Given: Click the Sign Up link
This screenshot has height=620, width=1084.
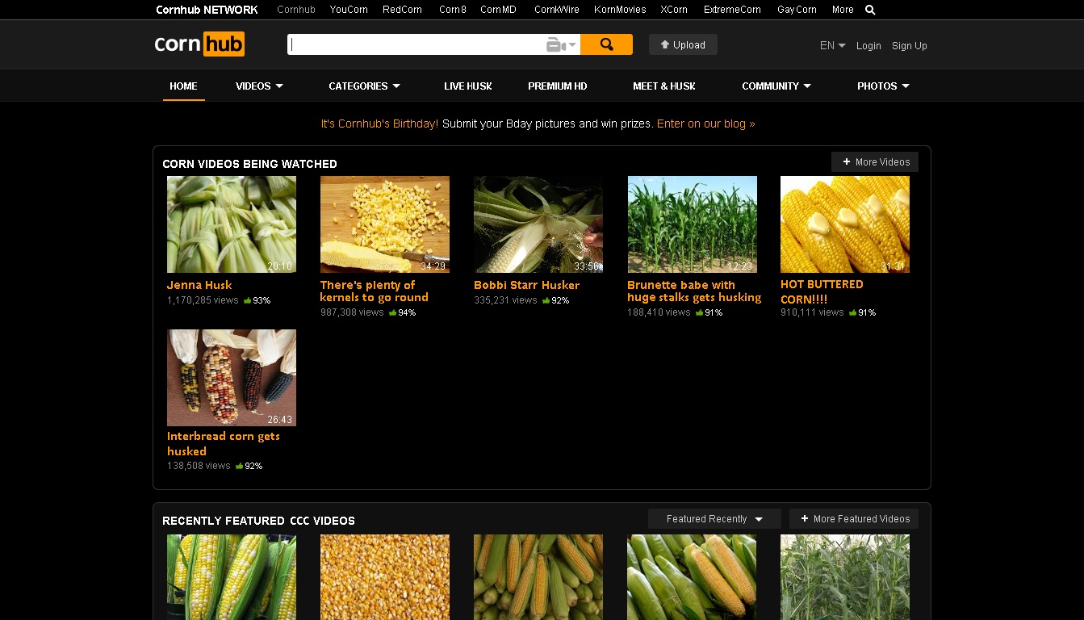Looking at the screenshot, I should (x=909, y=46).
